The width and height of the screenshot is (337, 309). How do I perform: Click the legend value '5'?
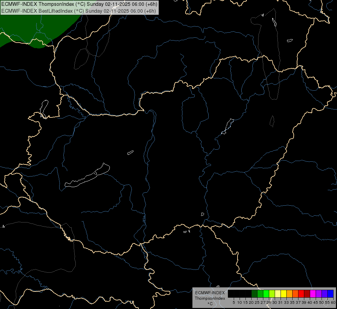tap(234, 302)
